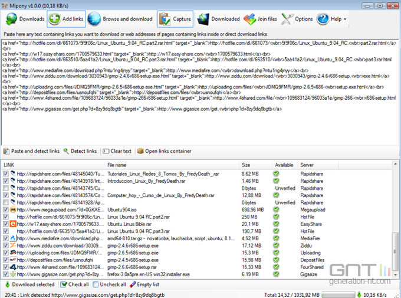401x298 pixels.
Task: Click the Check all button label
Action: (x=78, y=284)
